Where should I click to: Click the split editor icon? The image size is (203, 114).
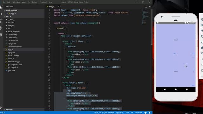146,6
